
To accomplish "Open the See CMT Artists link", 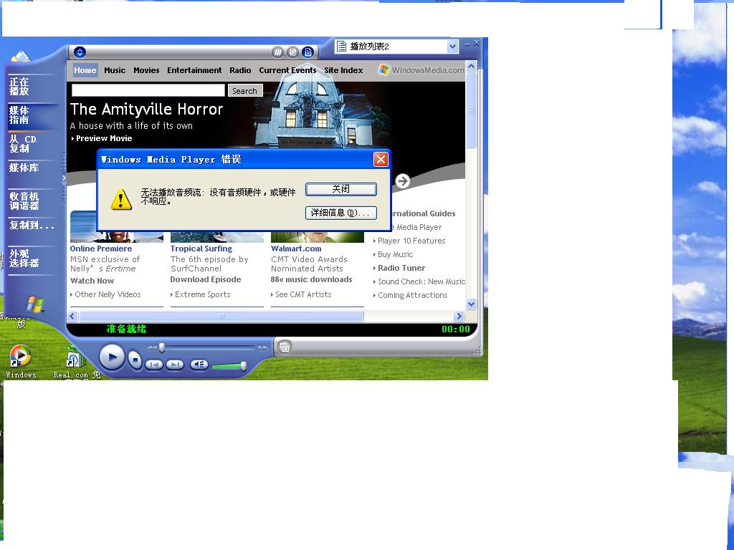I will [303, 294].
